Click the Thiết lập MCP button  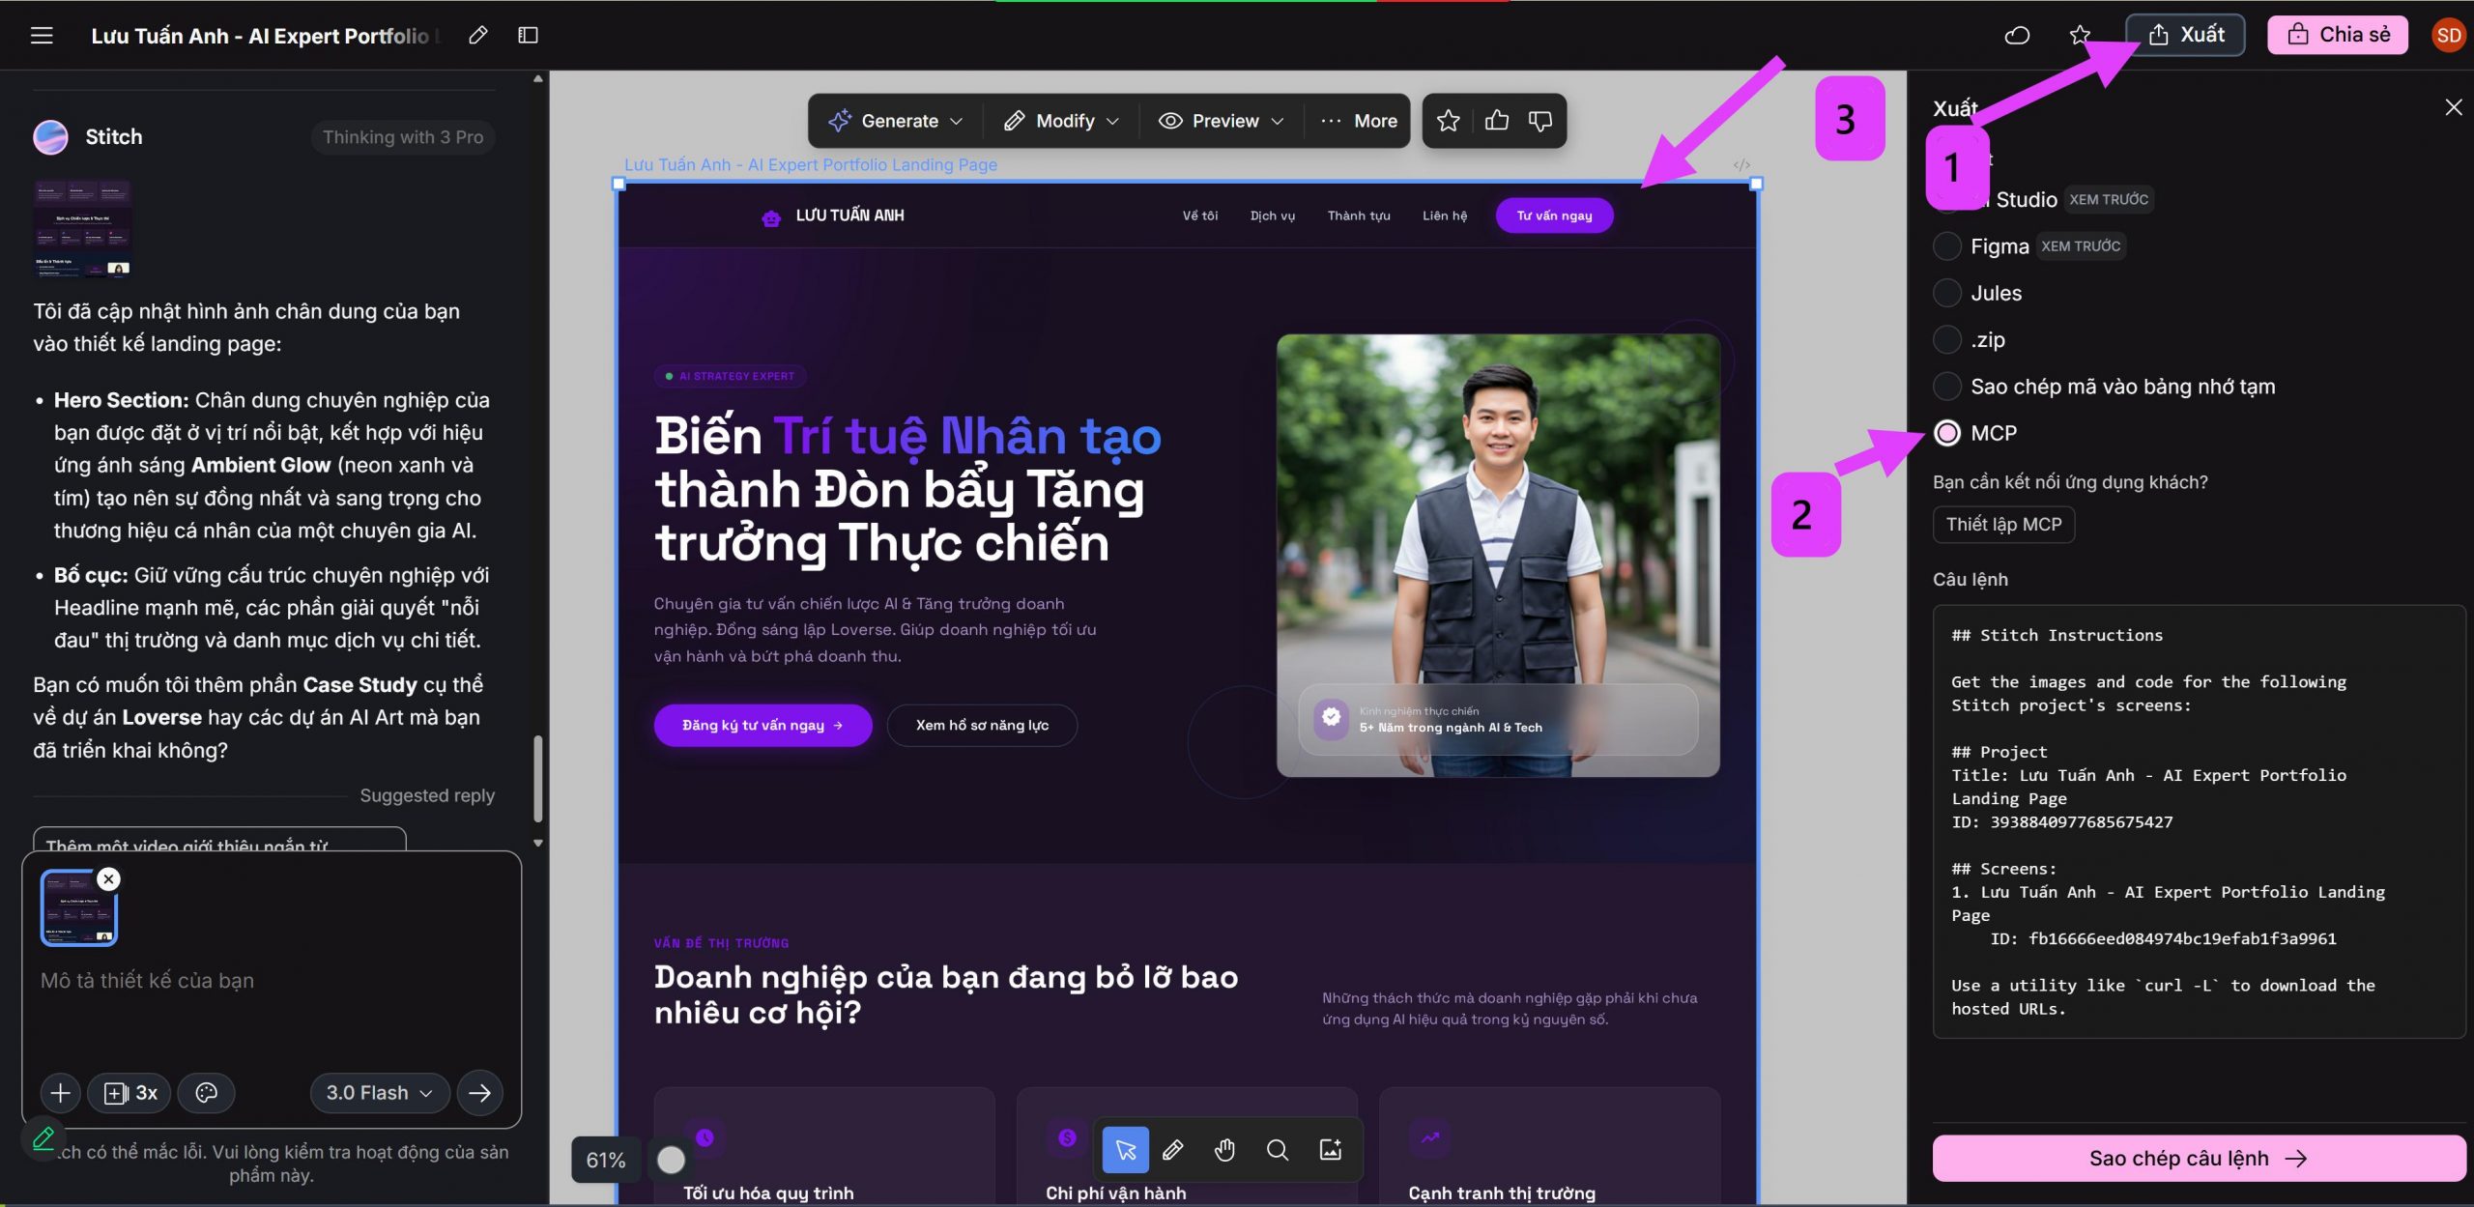point(2003,525)
